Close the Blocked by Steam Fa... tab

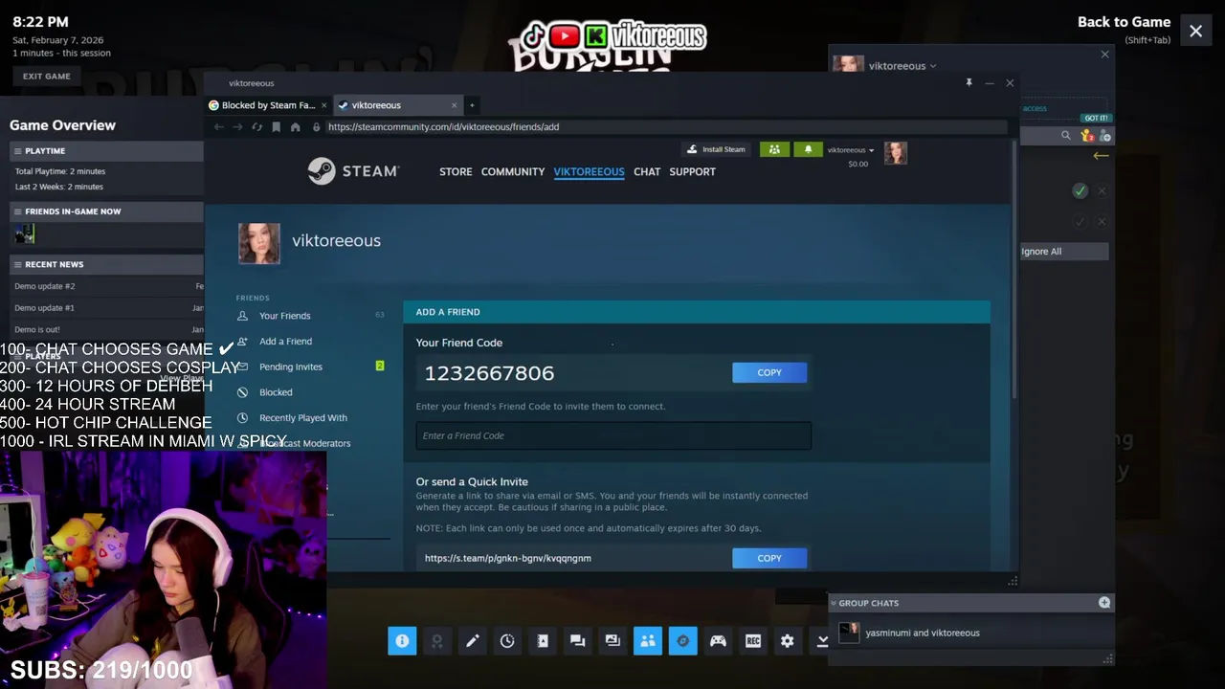coord(324,105)
